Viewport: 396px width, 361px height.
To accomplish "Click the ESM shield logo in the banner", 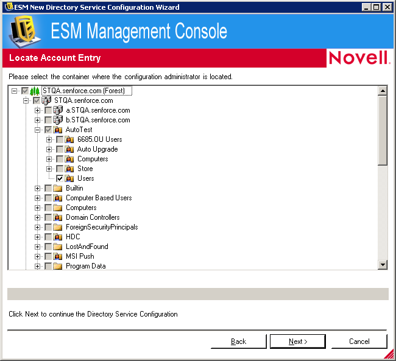I will click(x=25, y=31).
